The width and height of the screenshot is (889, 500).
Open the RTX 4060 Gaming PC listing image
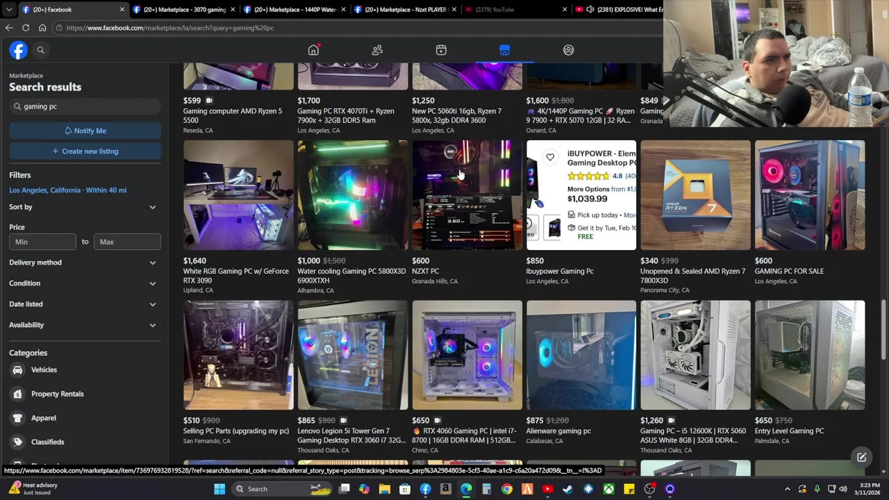467,355
